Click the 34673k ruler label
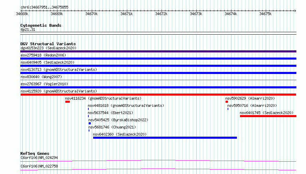This screenshot has height=174, width=306. pyautogui.click(x=196, y=14)
